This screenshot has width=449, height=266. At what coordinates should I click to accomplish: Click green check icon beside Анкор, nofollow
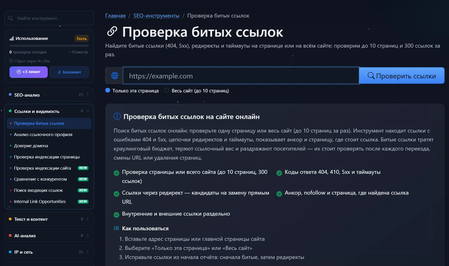[x=279, y=194]
